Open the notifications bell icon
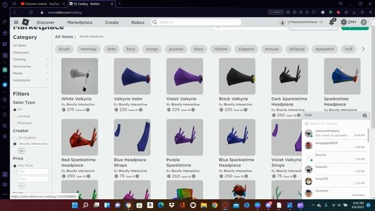 332,22
